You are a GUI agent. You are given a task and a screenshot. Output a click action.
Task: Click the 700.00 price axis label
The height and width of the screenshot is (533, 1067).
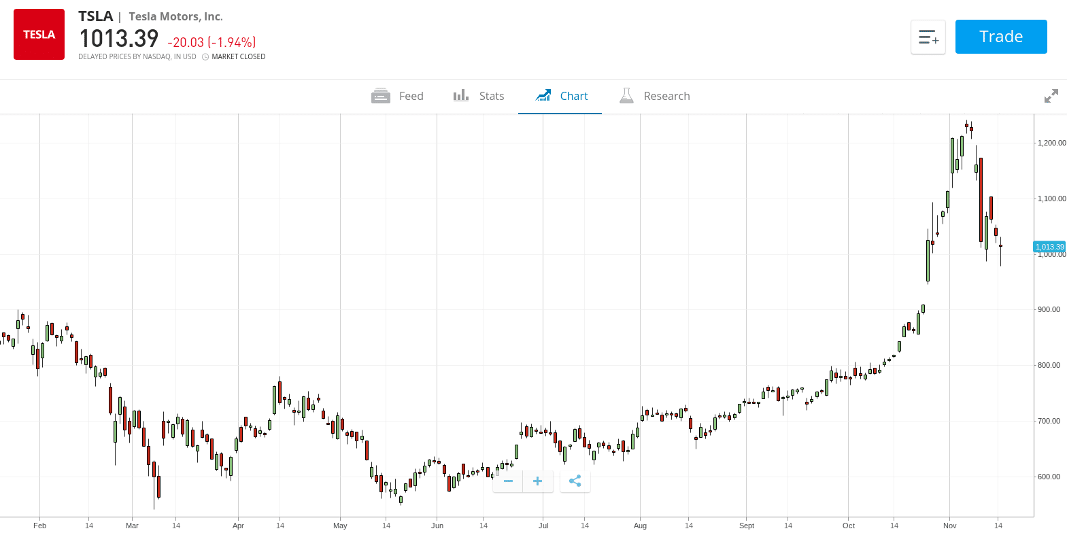[x=1049, y=422]
